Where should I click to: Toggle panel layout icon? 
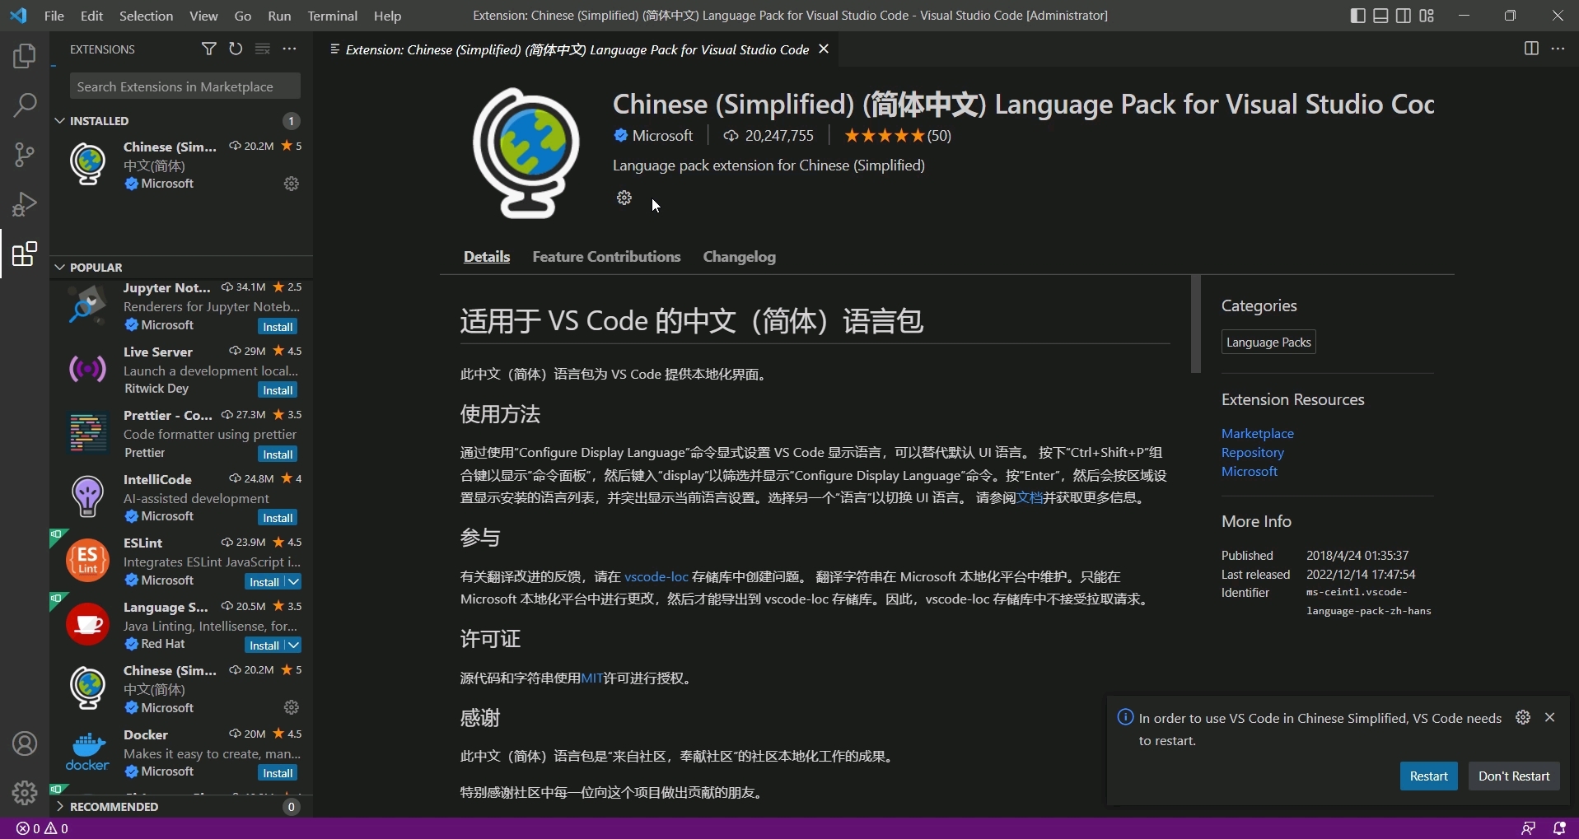(x=1381, y=16)
